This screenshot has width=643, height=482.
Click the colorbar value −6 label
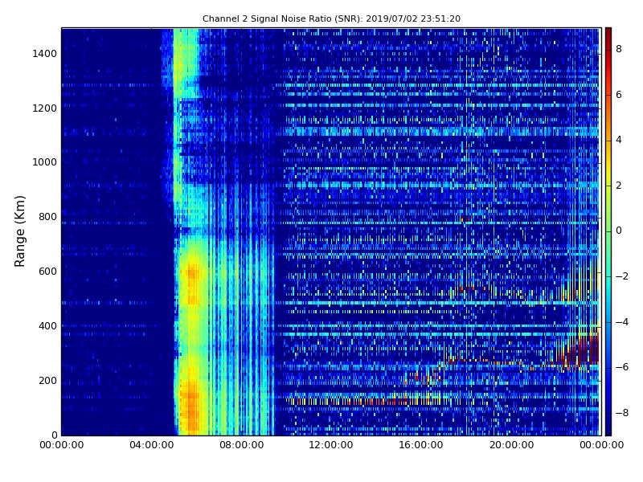(x=621, y=367)
